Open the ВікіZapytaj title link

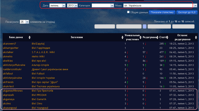point(38,44)
